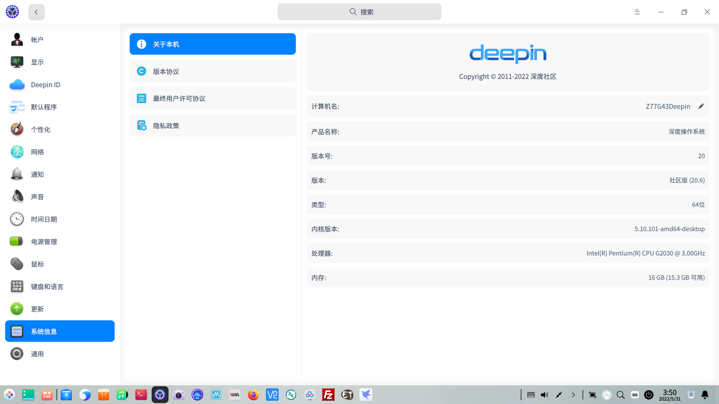Open the shutdown power icon in tray

click(649, 395)
